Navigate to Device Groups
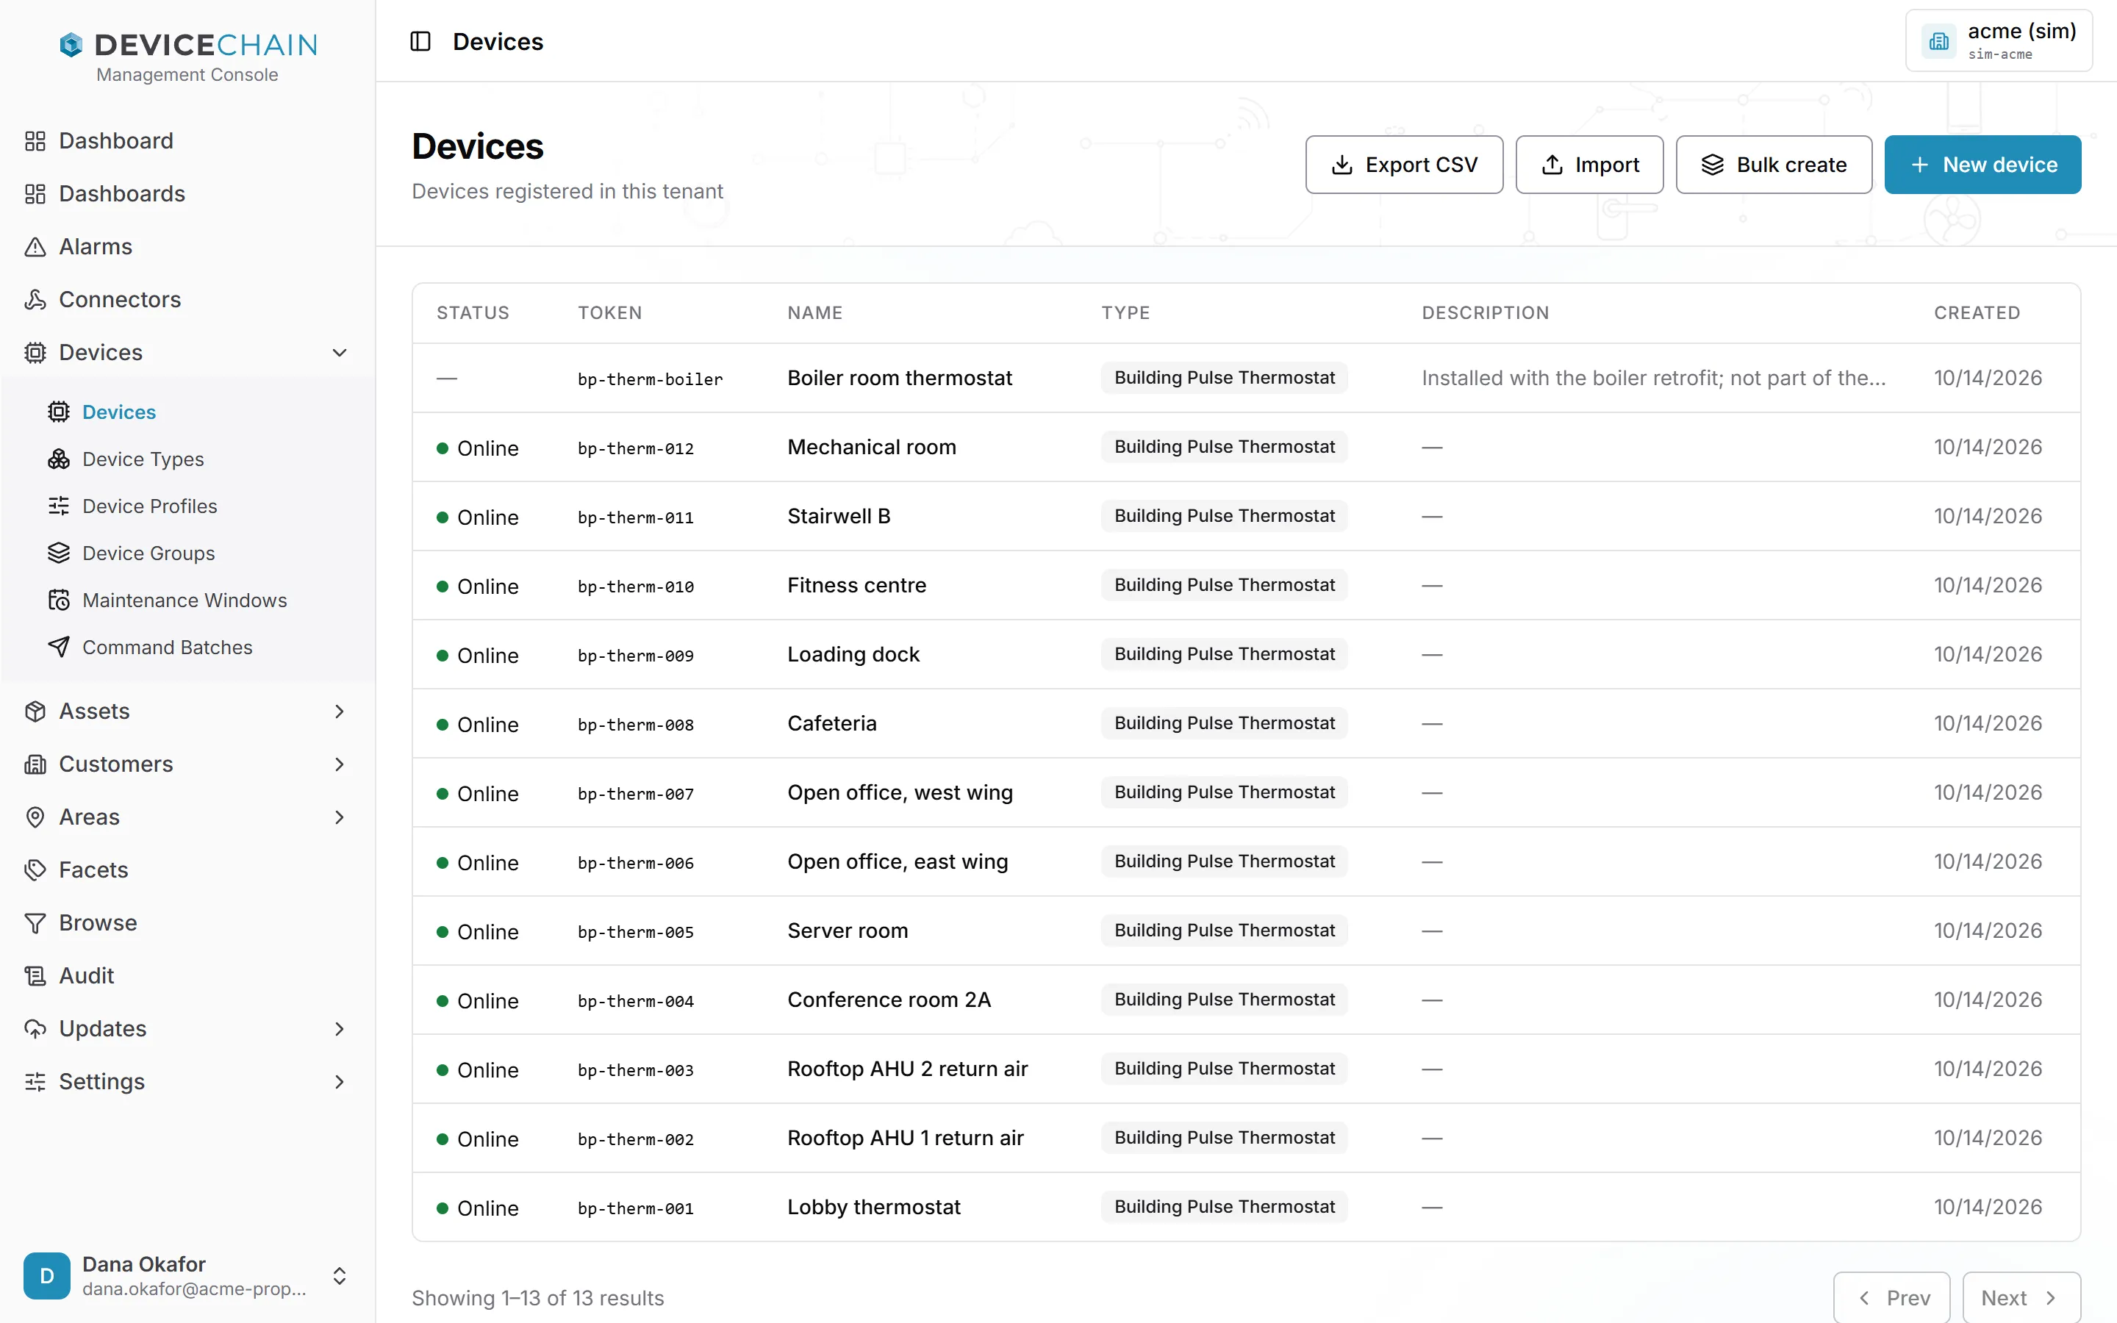 click(x=148, y=553)
